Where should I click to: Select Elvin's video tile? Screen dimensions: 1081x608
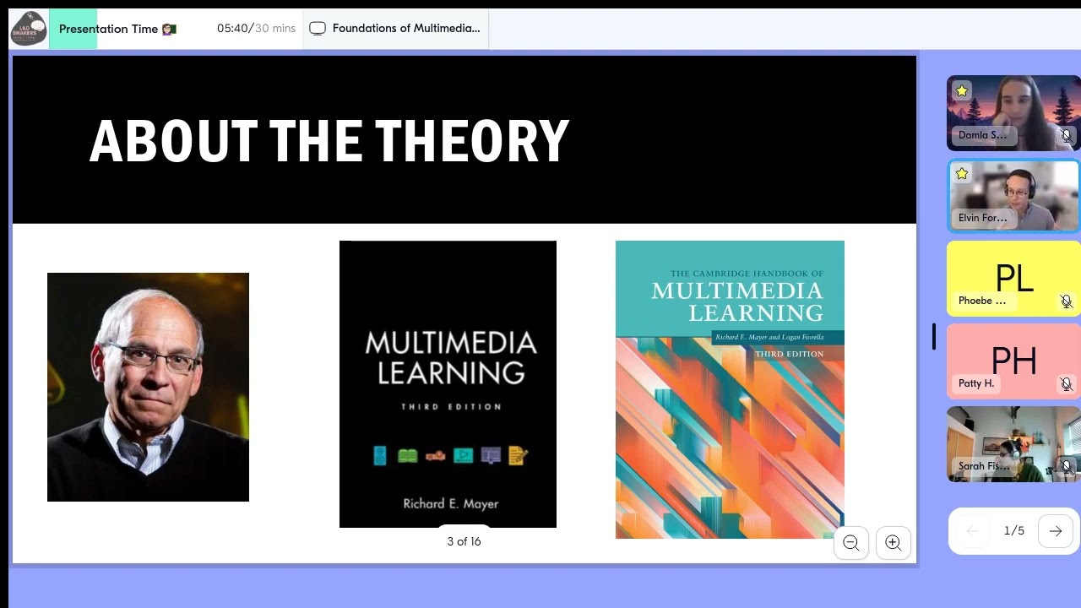(x=1013, y=196)
